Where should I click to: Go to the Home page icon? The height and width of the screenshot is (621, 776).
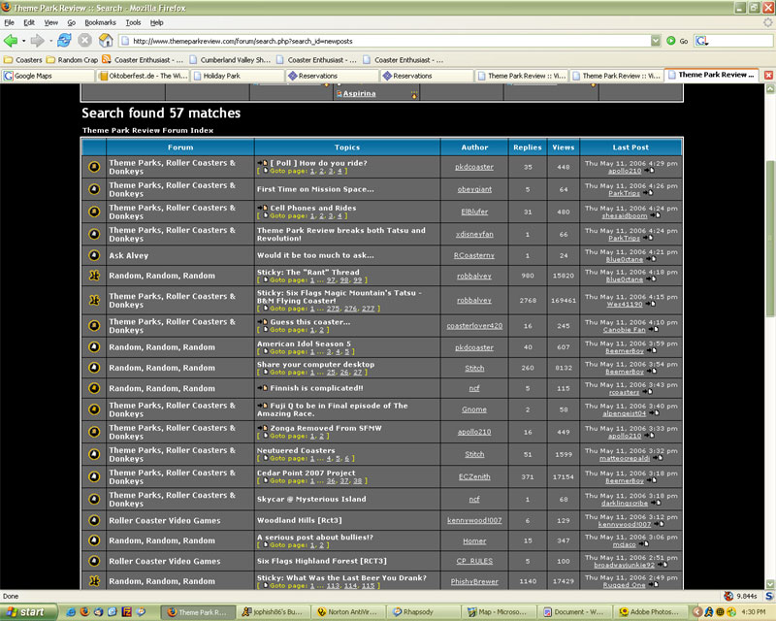coord(106,41)
